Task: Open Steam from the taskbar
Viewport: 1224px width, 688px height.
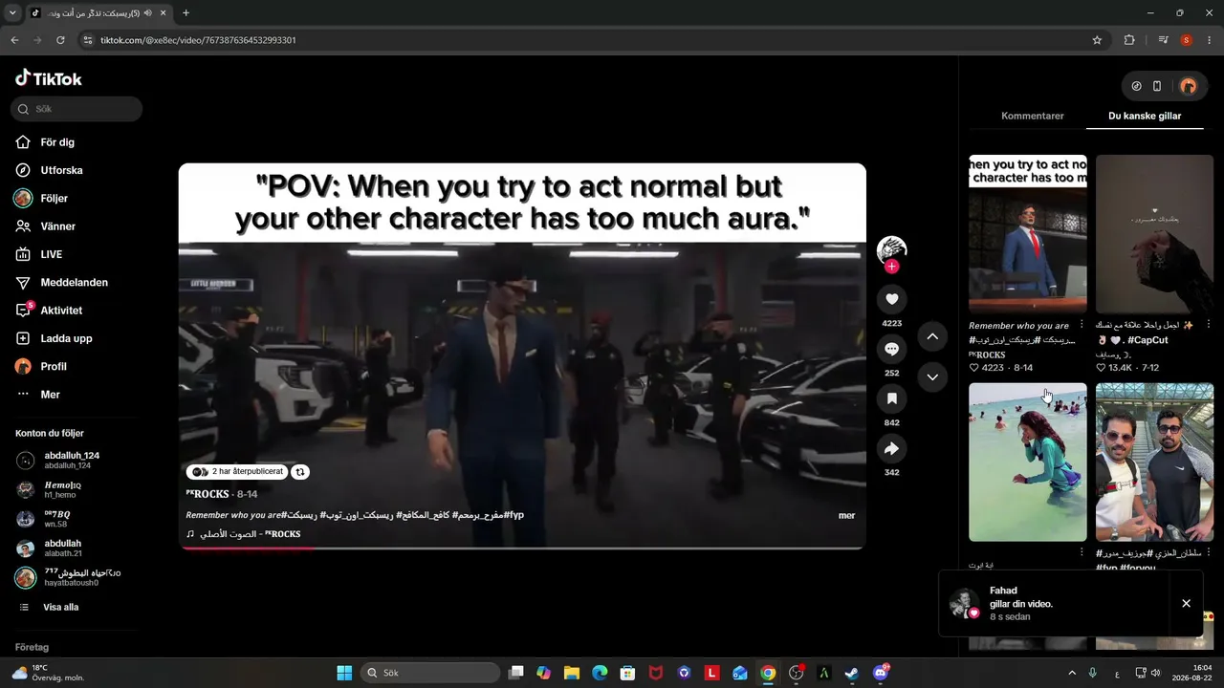Action: tap(851, 673)
